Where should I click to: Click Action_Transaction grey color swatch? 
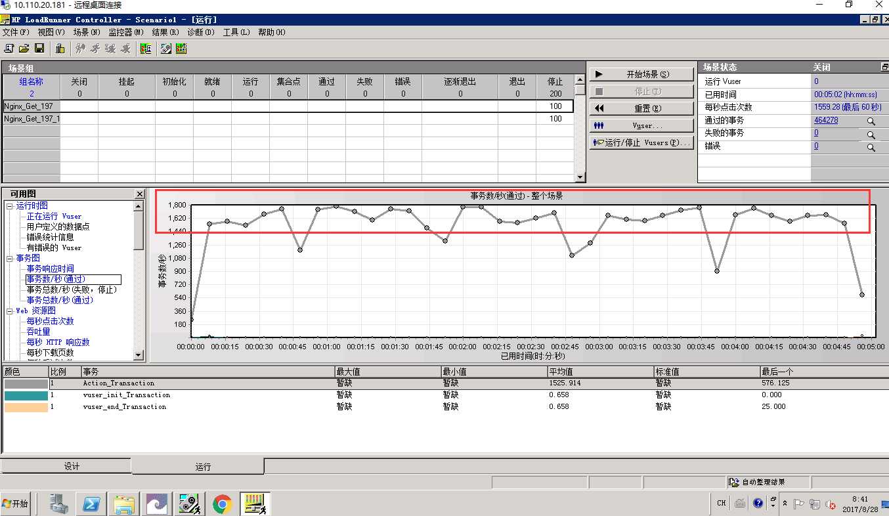26,383
